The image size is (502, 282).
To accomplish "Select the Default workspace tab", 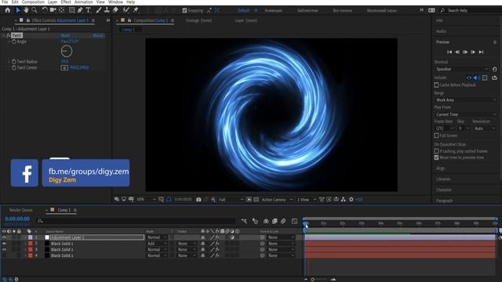I will pyautogui.click(x=243, y=10).
